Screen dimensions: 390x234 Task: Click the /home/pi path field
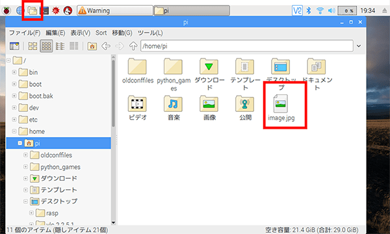tap(247, 46)
